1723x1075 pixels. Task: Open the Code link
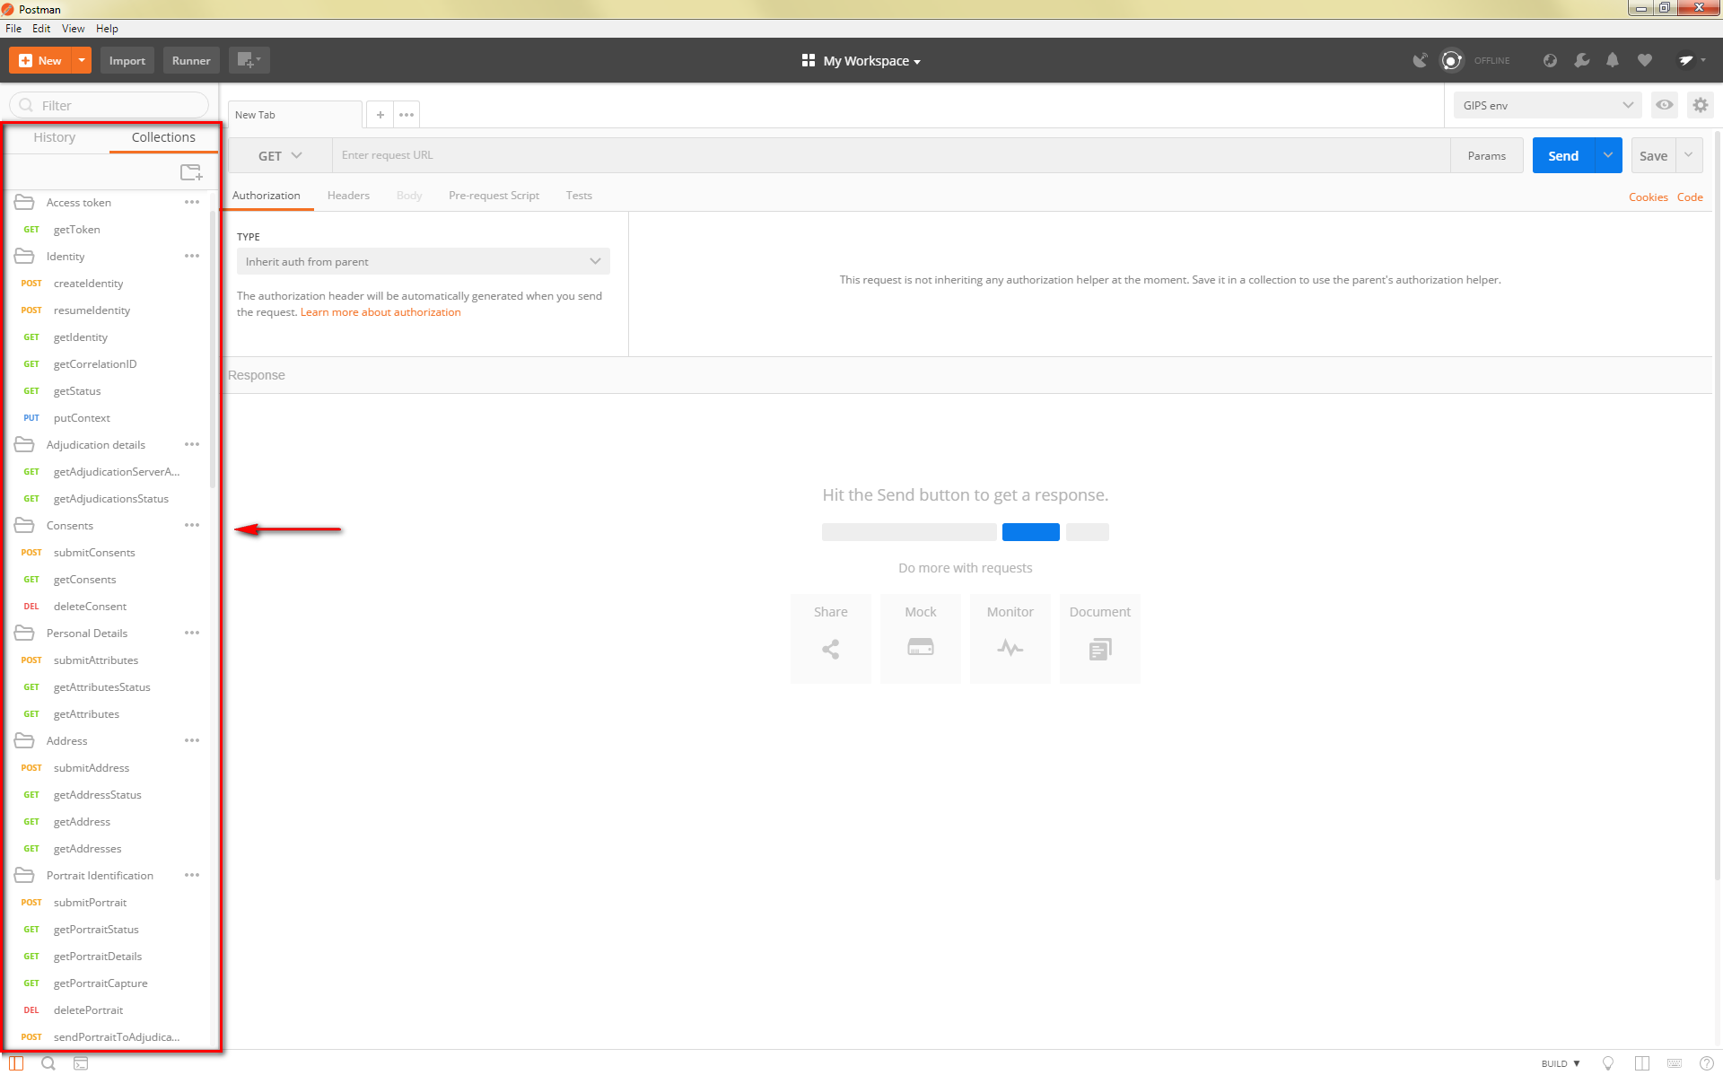(x=1690, y=197)
